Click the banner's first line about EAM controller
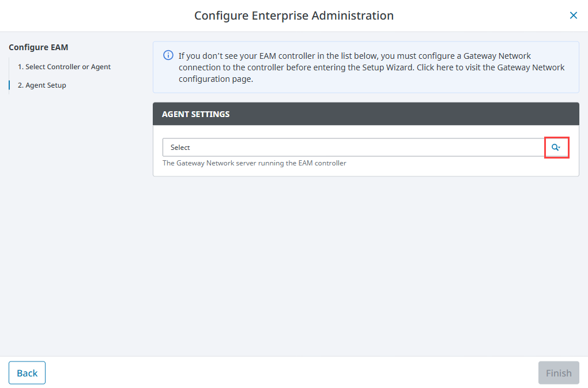This screenshot has width=588, height=388. tap(355, 56)
